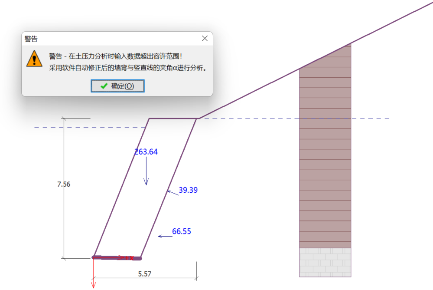Screen dimensions: 433x290
Task: Click the 警告 dialog title bar
Action: point(108,39)
